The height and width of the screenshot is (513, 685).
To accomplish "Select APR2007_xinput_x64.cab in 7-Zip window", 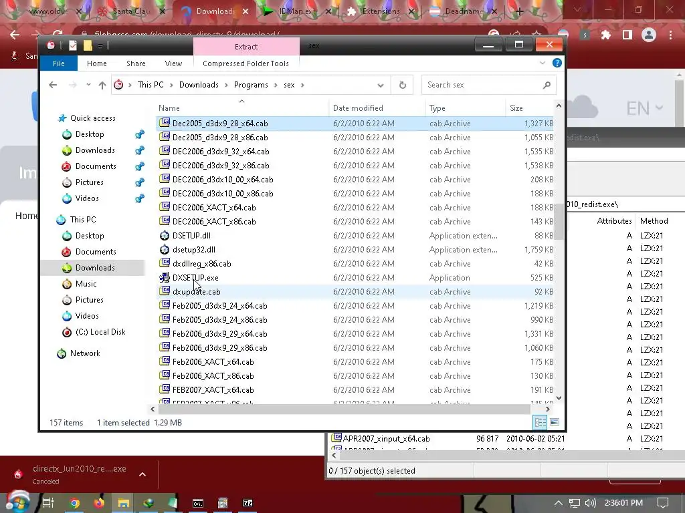I will tap(386, 439).
